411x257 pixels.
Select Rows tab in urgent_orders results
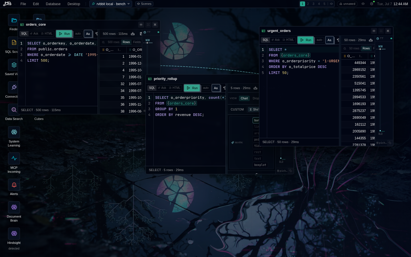pyautogui.click(x=366, y=49)
